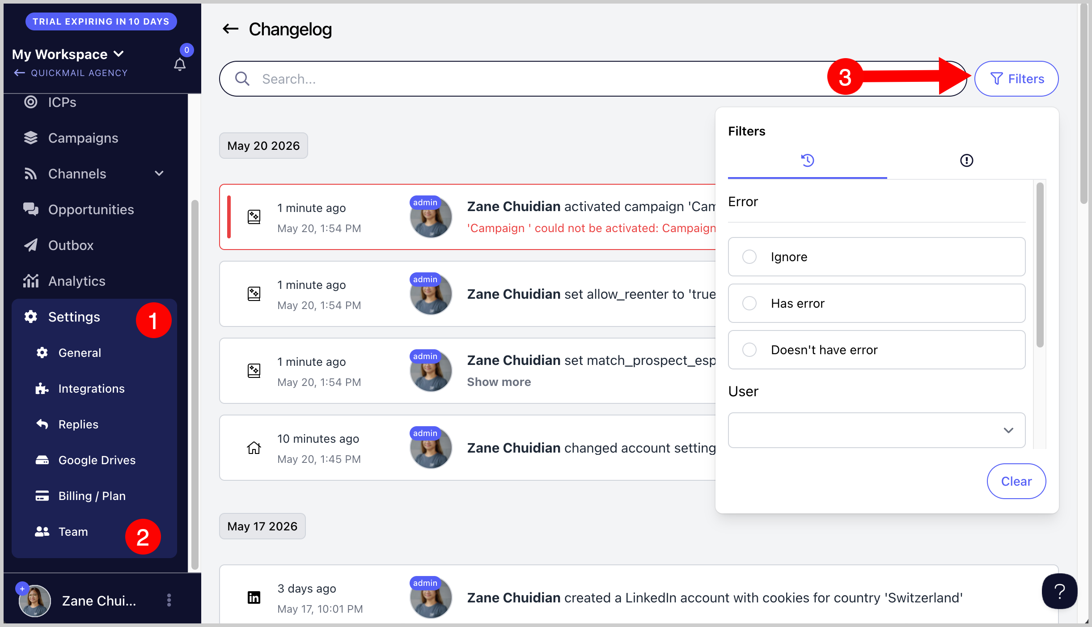Click the trial expiring banner

(101, 21)
